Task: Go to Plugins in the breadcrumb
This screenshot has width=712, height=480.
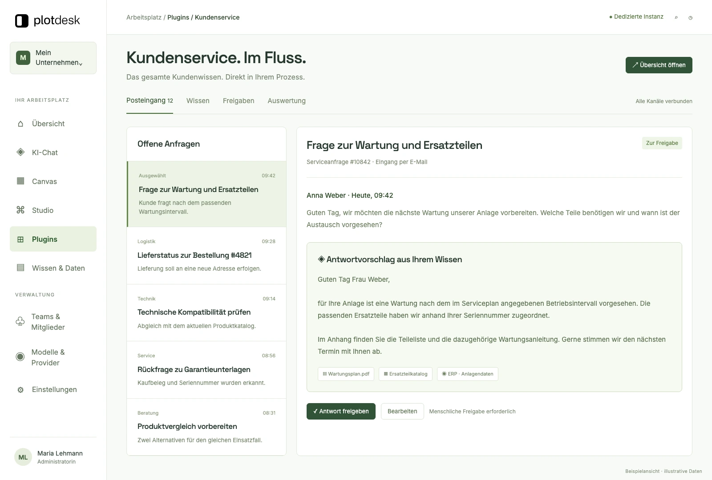Action: pyautogui.click(x=178, y=17)
